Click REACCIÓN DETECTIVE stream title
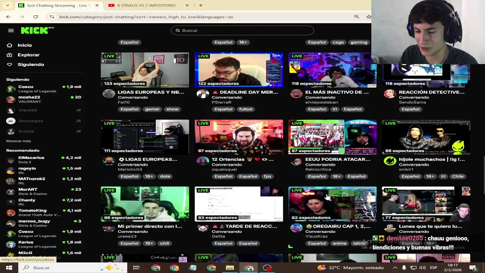This screenshot has width=485, height=273. [x=432, y=92]
